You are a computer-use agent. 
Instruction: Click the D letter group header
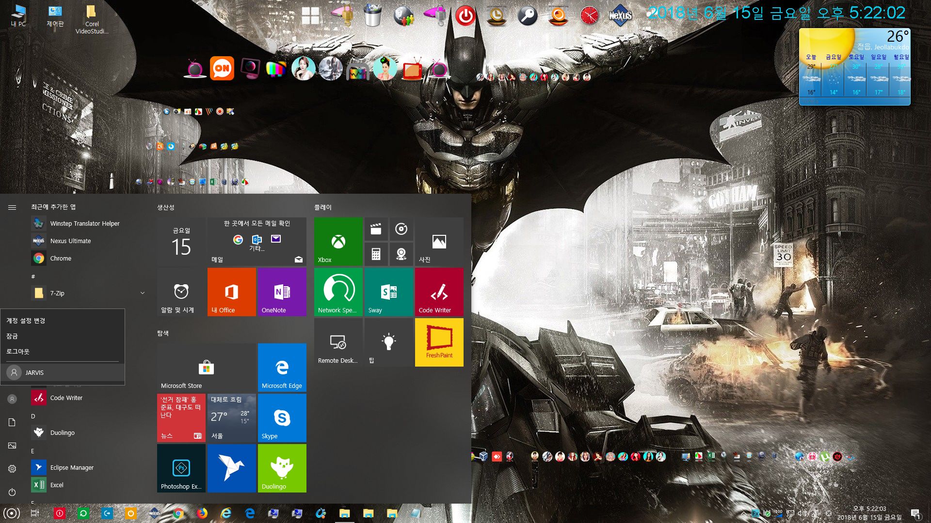tap(33, 416)
